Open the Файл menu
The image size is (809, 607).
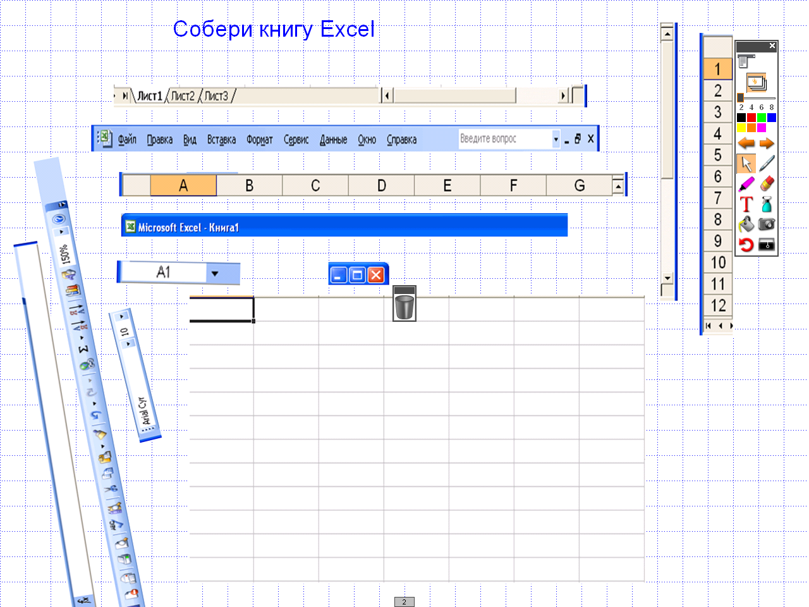(127, 139)
